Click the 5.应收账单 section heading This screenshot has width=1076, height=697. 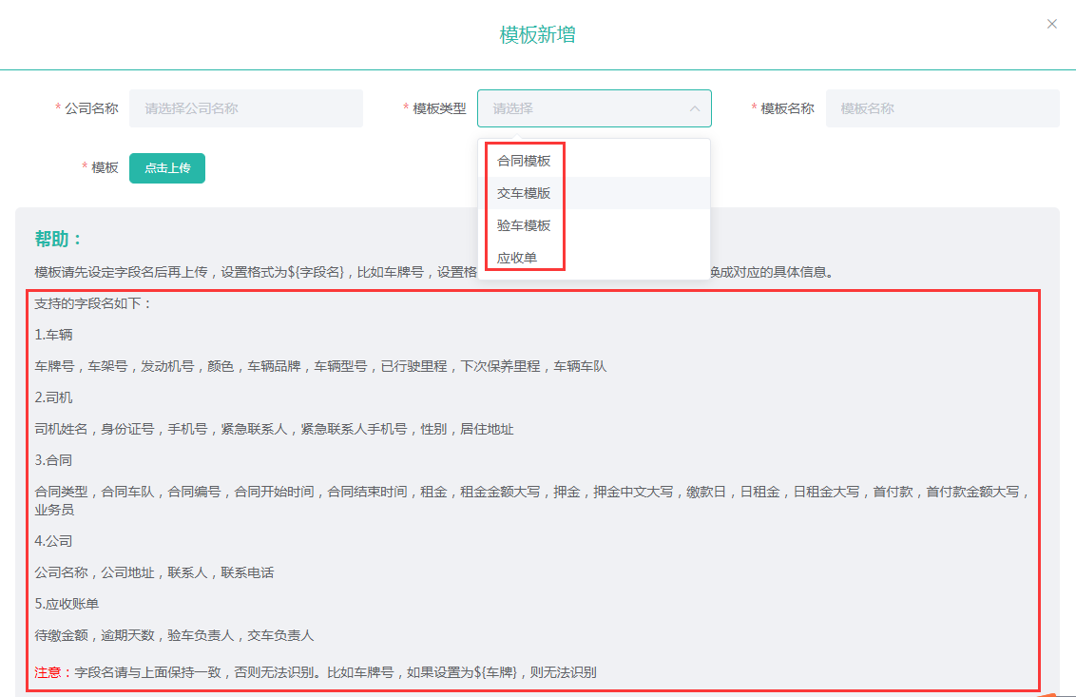click(67, 604)
